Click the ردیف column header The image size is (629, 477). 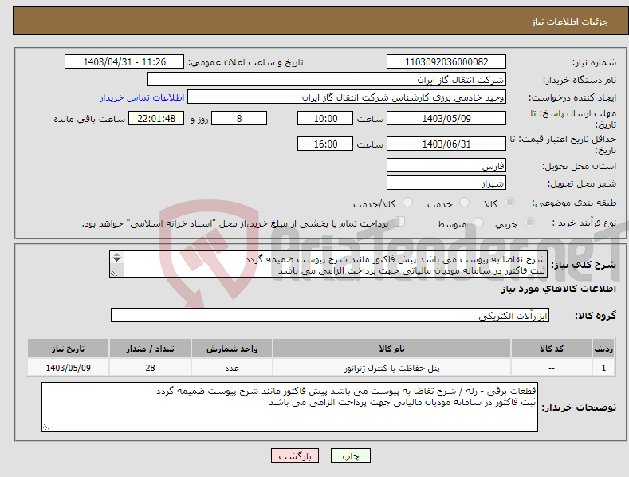[x=603, y=349]
